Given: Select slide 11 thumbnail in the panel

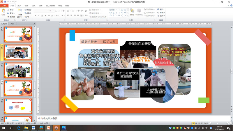Looking at the screenshot, I should coord(18,70).
